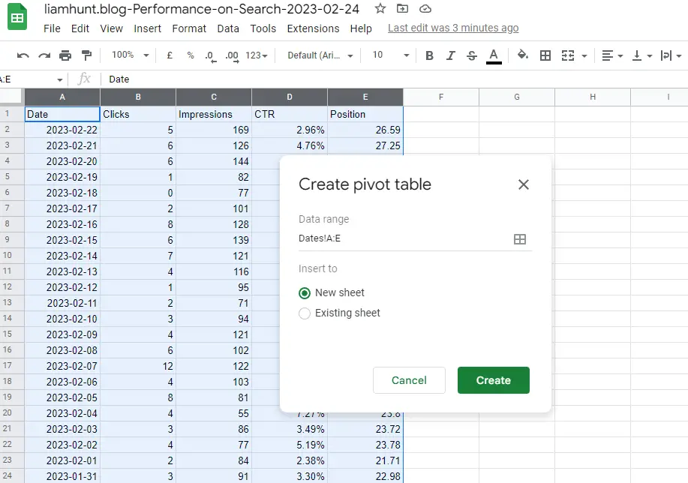Viewport: 688px width, 483px height.
Task: Open the File menu
Action: click(x=52, y=28)
